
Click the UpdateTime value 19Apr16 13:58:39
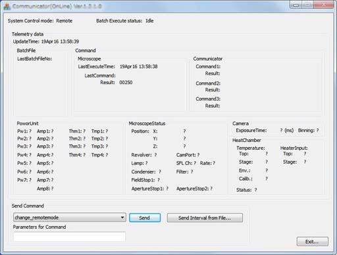coord(60,41)
